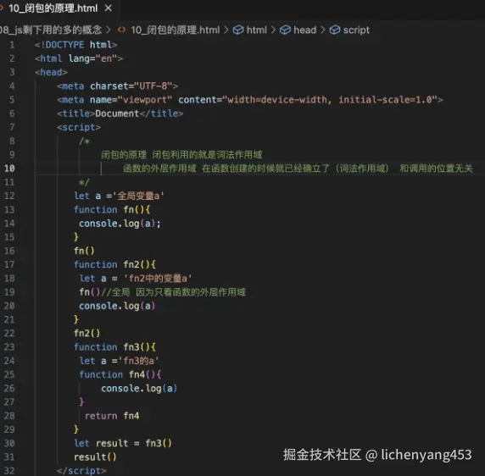Click on "let a ='全局变量a'" line
The image size is (485, 476).
pyautogui.click(x=119, y=196)
